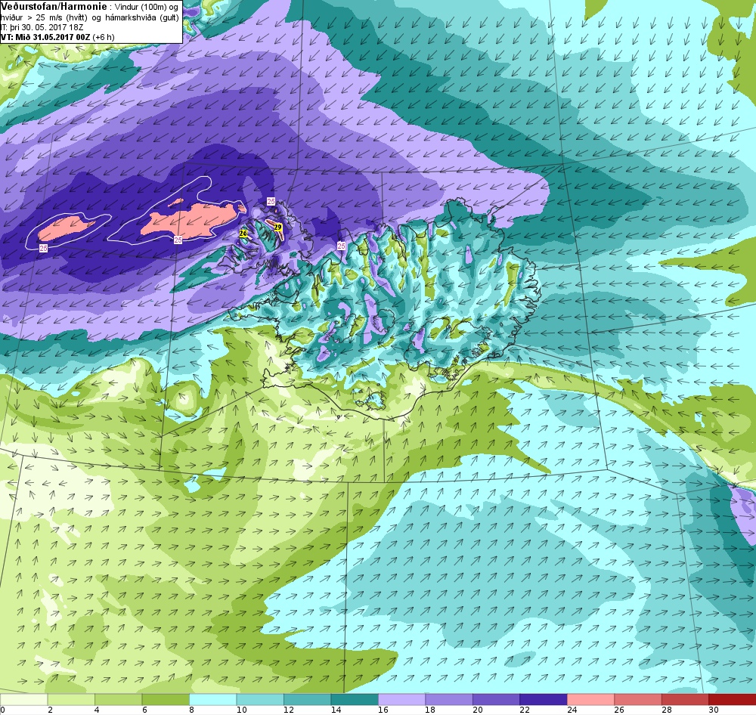756x715 pixels.
Task: Click the 'þri 30. 05. 2017 18Z' initial time text
Action: [46, 27]
